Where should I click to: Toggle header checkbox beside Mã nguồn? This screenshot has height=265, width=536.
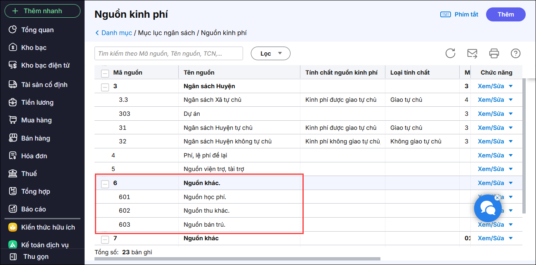(x=105, y=73)
